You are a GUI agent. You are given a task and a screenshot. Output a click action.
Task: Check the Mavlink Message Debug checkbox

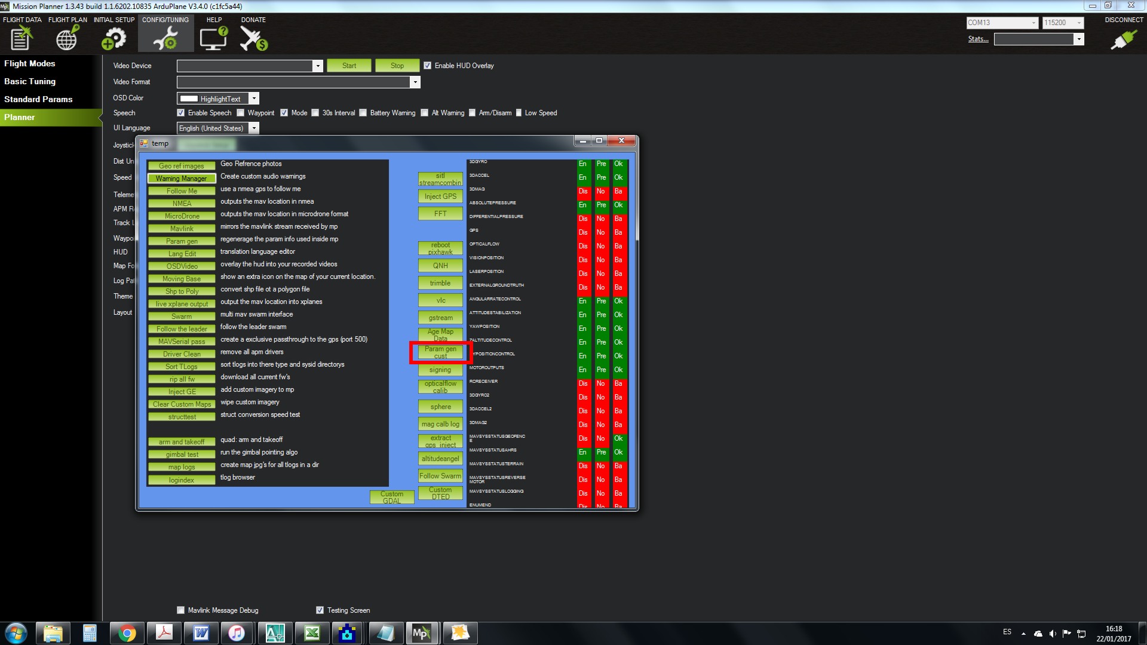(x=180, y=610)
